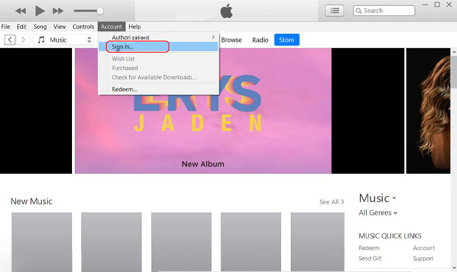Viewport: 457px width, 272px height.
Task: Go back with the left arrow
Action: click(x=10, y=39)
